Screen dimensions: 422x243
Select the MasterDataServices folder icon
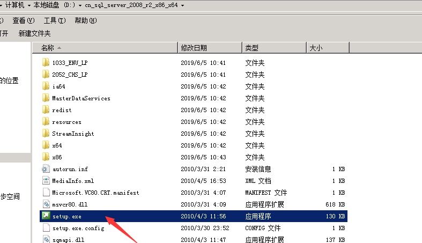[x=46, y=98]
